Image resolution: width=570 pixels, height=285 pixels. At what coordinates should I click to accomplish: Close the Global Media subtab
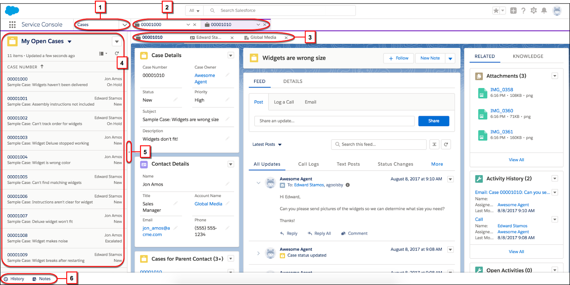286,38
